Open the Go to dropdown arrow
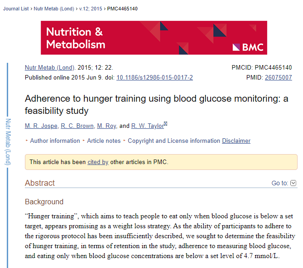The width and height of the screenshot is (303, 268). 293,183
